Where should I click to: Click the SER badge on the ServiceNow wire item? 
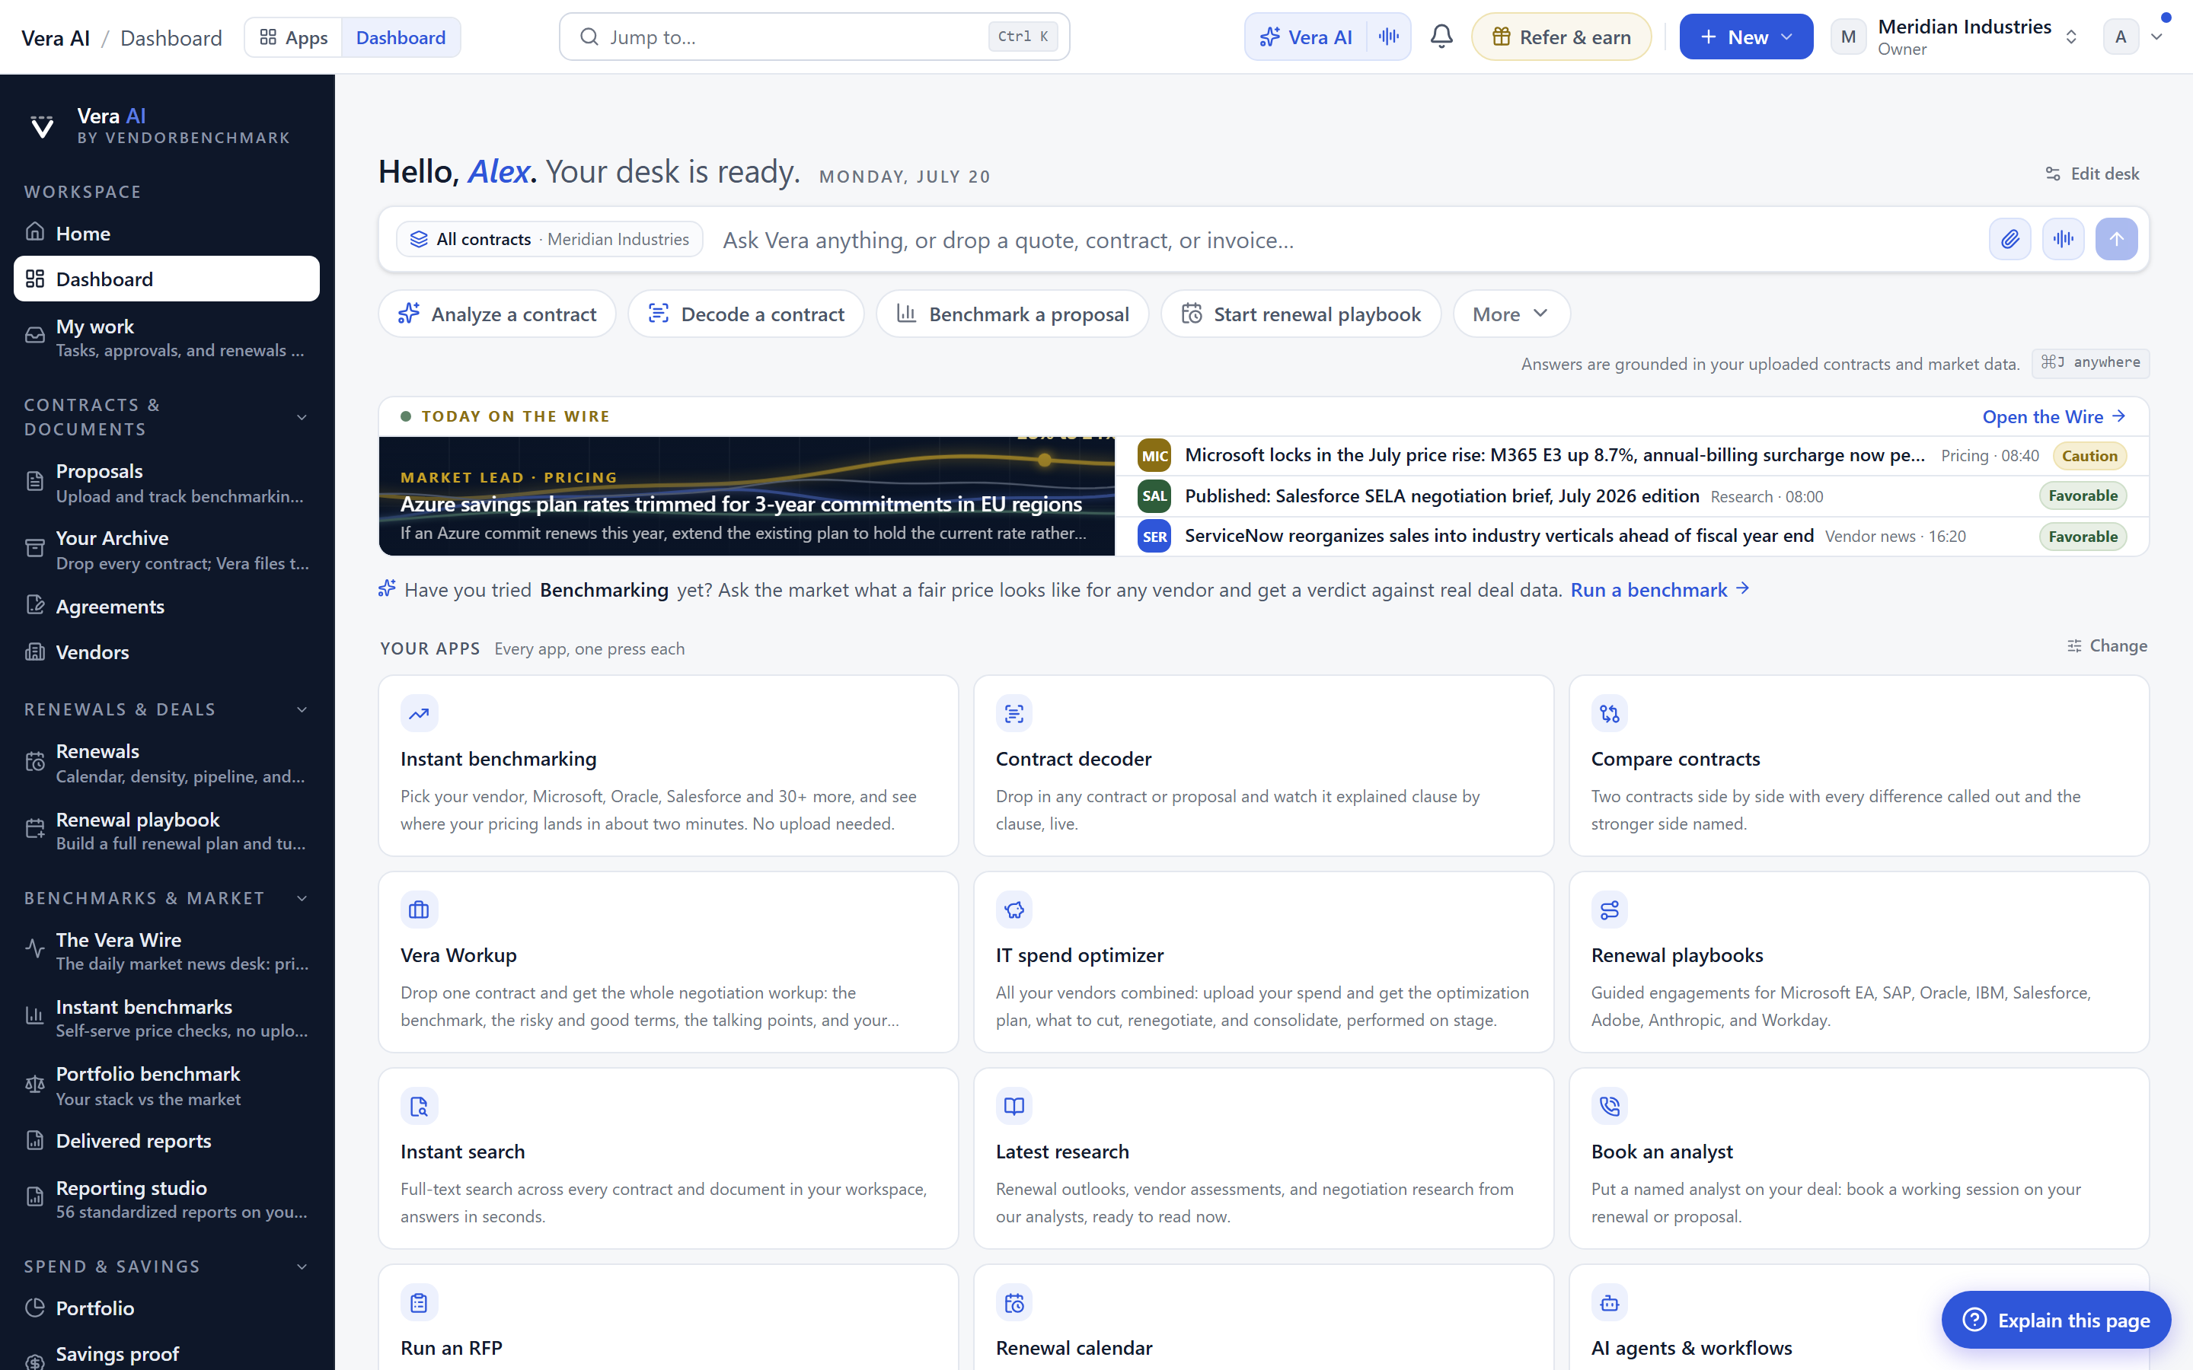coord(1154,537)
